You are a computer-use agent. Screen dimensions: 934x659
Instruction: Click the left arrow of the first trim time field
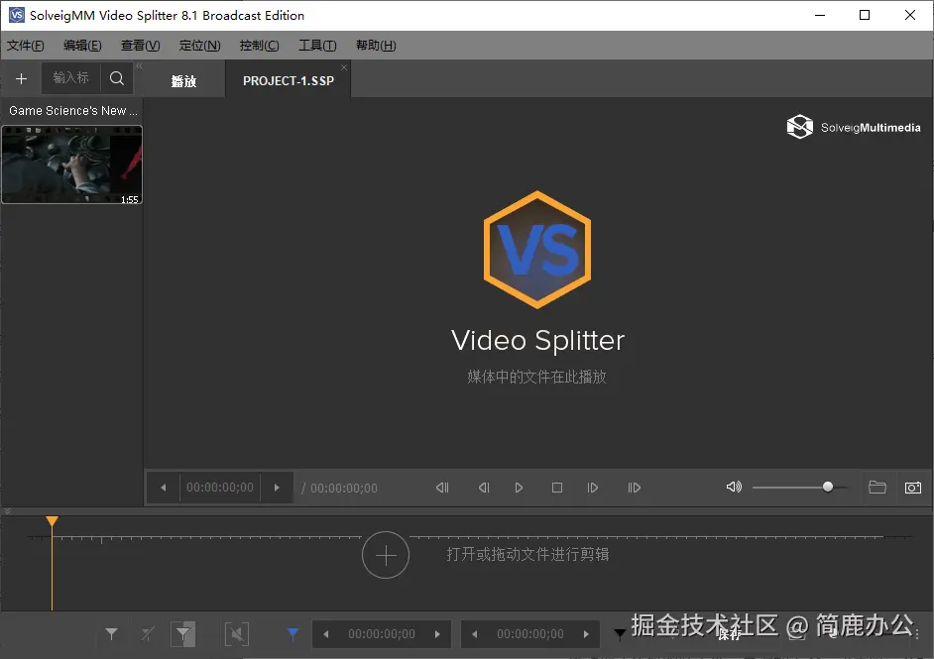(325, 633)
